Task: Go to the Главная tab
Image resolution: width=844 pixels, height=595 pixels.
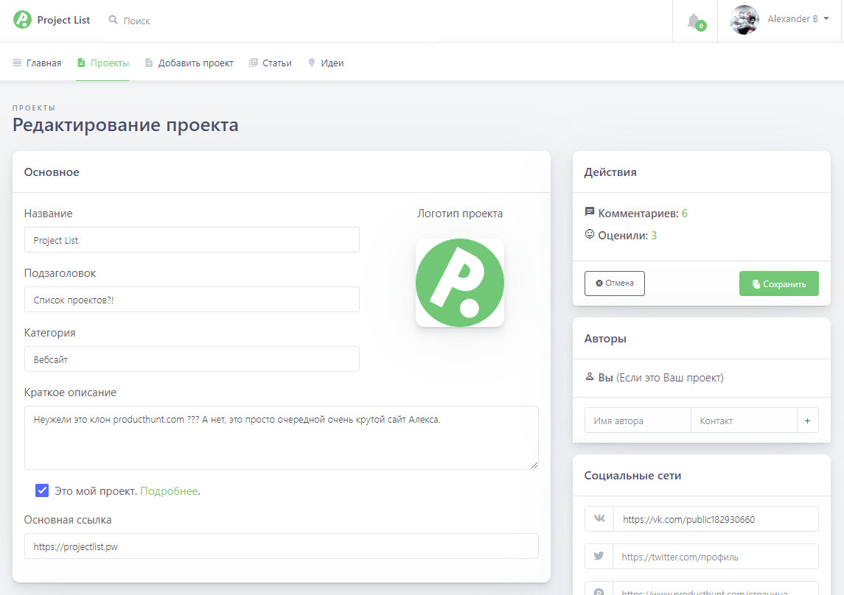Action: point(37,63)
